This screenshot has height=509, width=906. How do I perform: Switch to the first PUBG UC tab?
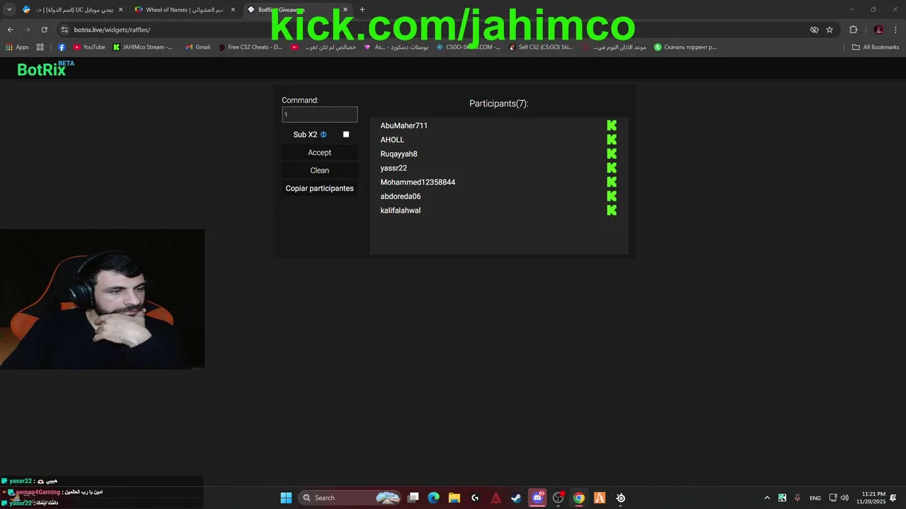pyautogui.click(x=73, y=10)
